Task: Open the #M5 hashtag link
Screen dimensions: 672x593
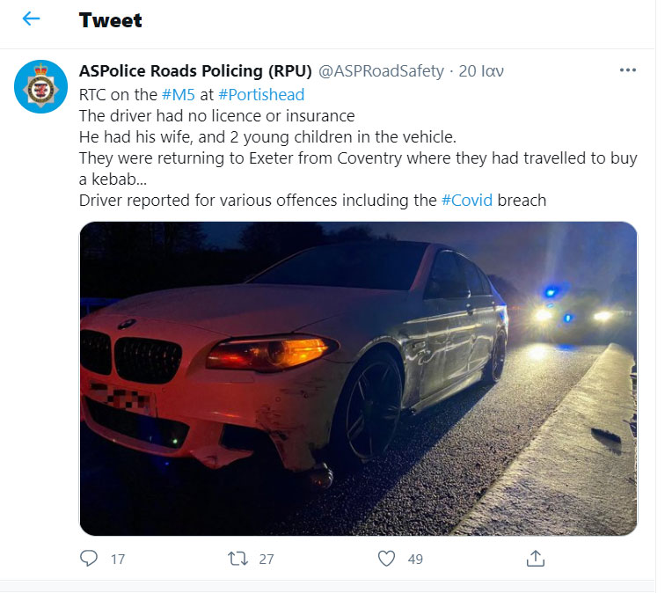Action: pos(179,95)
